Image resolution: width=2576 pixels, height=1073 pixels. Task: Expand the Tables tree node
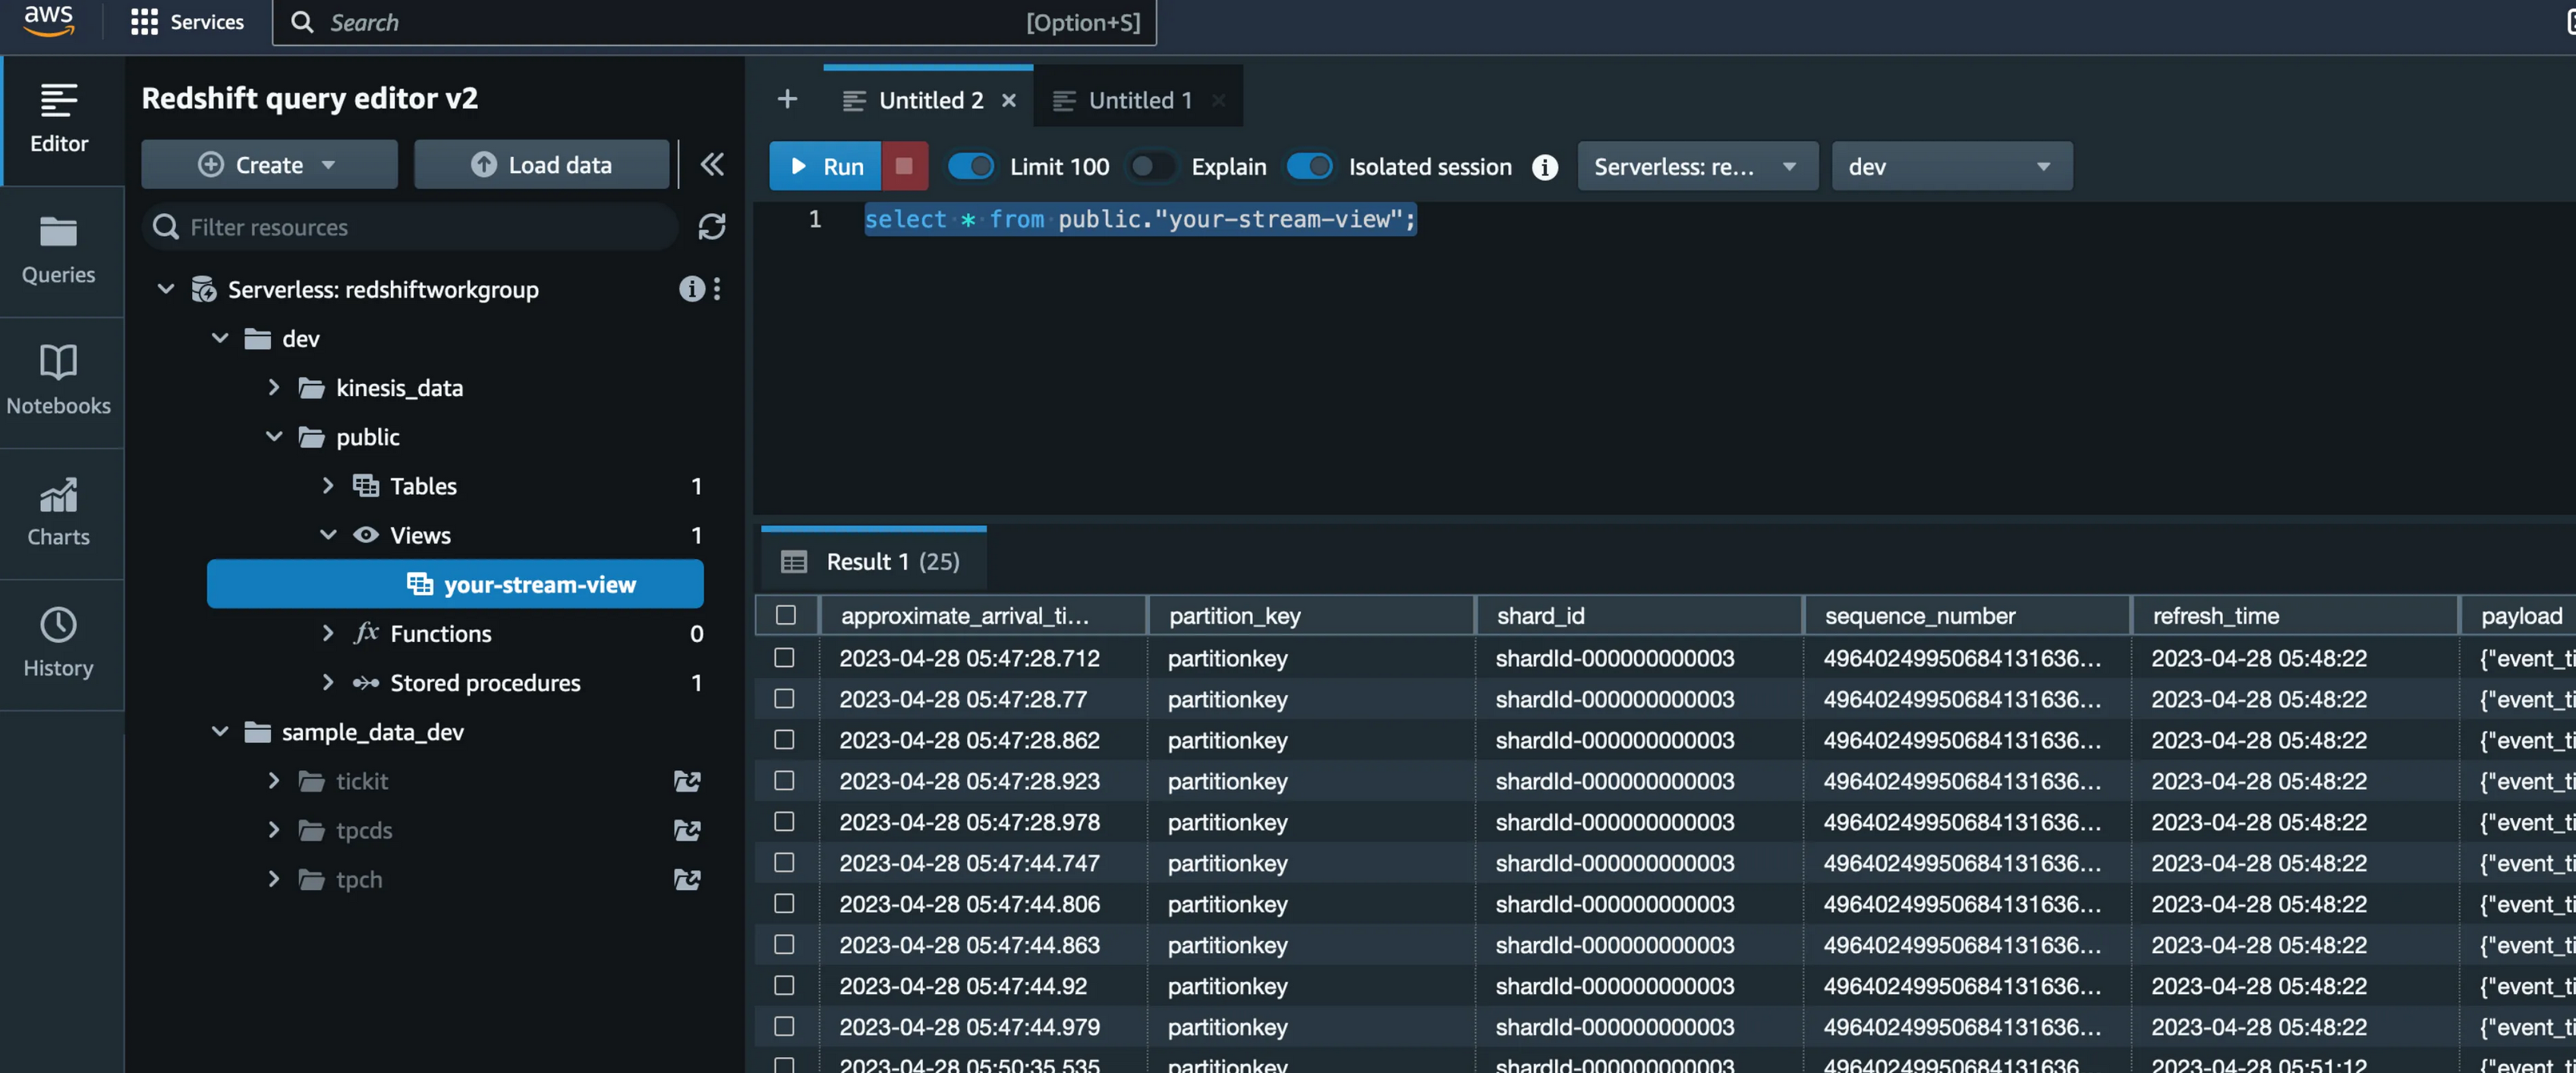[327, 486]
